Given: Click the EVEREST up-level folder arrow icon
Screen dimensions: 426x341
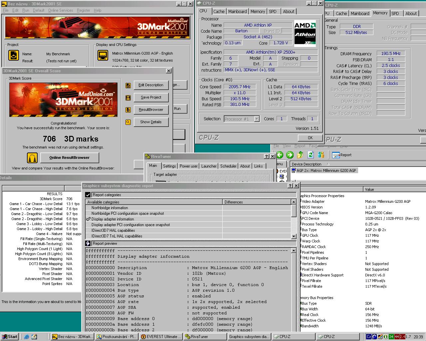Looking at the screenshot, I should pos(300,155).
